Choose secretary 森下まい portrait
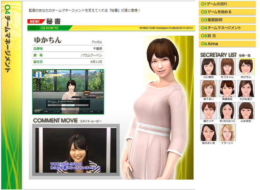Image resolution: width=260 pixels, height=190 pixels. click(208, 89)
